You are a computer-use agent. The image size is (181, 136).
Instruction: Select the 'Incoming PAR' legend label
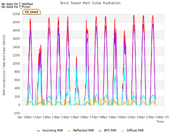pos(53,130)
